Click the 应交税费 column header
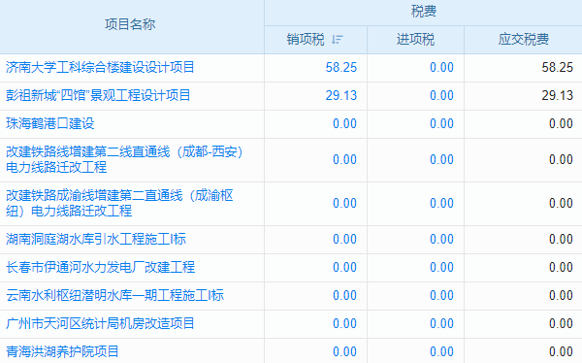 (524, 40)
